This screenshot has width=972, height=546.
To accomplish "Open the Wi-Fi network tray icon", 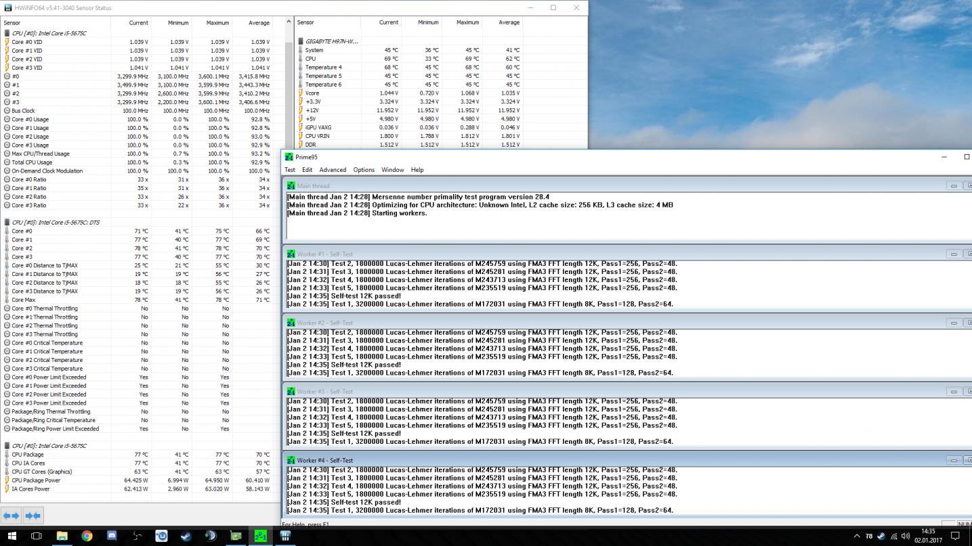I will [x=894, y=537].
